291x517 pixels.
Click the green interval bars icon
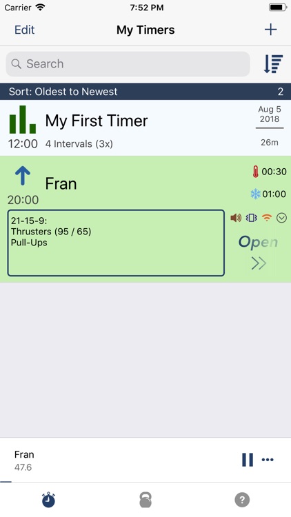(x=23, y=119)
